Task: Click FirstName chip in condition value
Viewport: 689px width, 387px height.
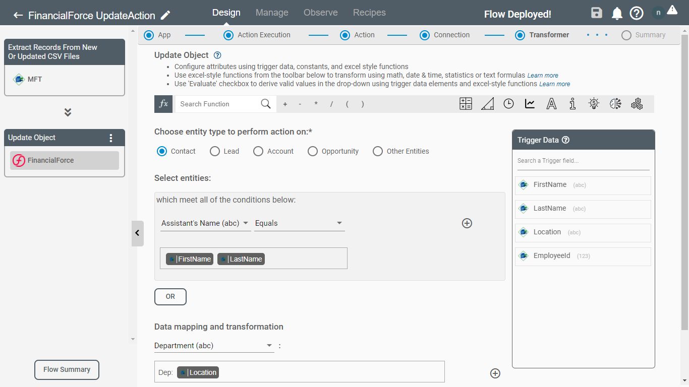Action: [x=190, y=259]
